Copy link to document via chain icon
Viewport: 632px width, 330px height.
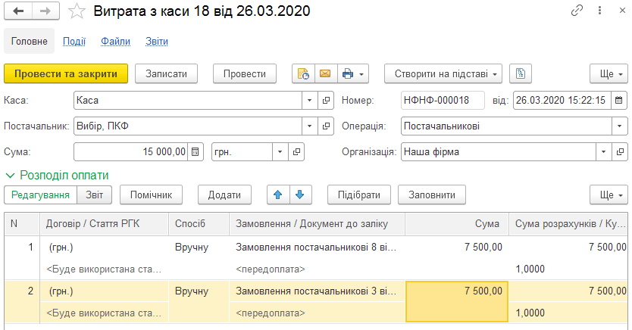(x=577, y=11)
